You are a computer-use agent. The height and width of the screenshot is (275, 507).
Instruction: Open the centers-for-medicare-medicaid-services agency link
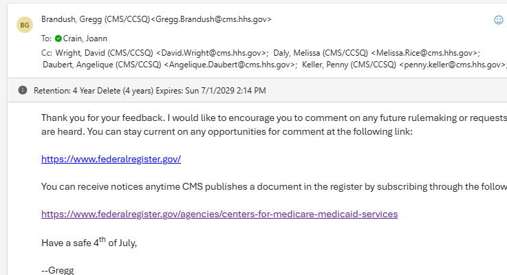(219, 214)
